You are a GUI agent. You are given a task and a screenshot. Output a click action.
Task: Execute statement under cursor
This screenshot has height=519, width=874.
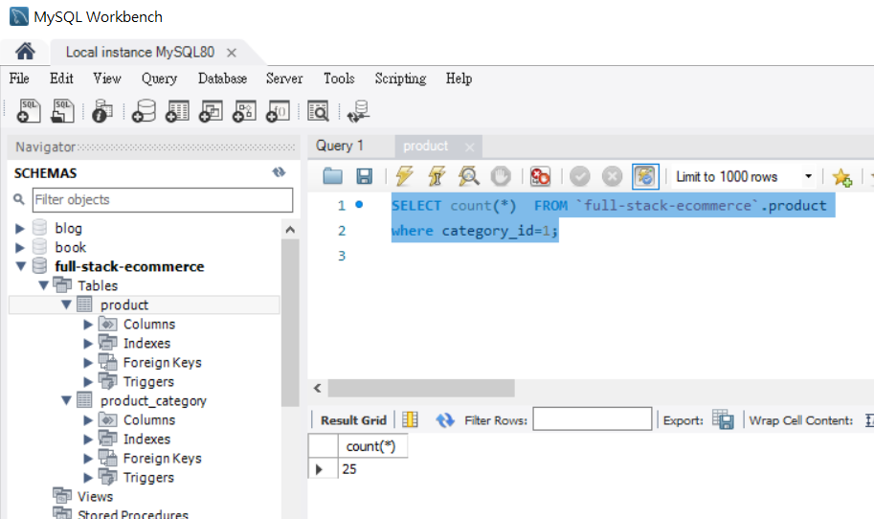pos(437,176)
